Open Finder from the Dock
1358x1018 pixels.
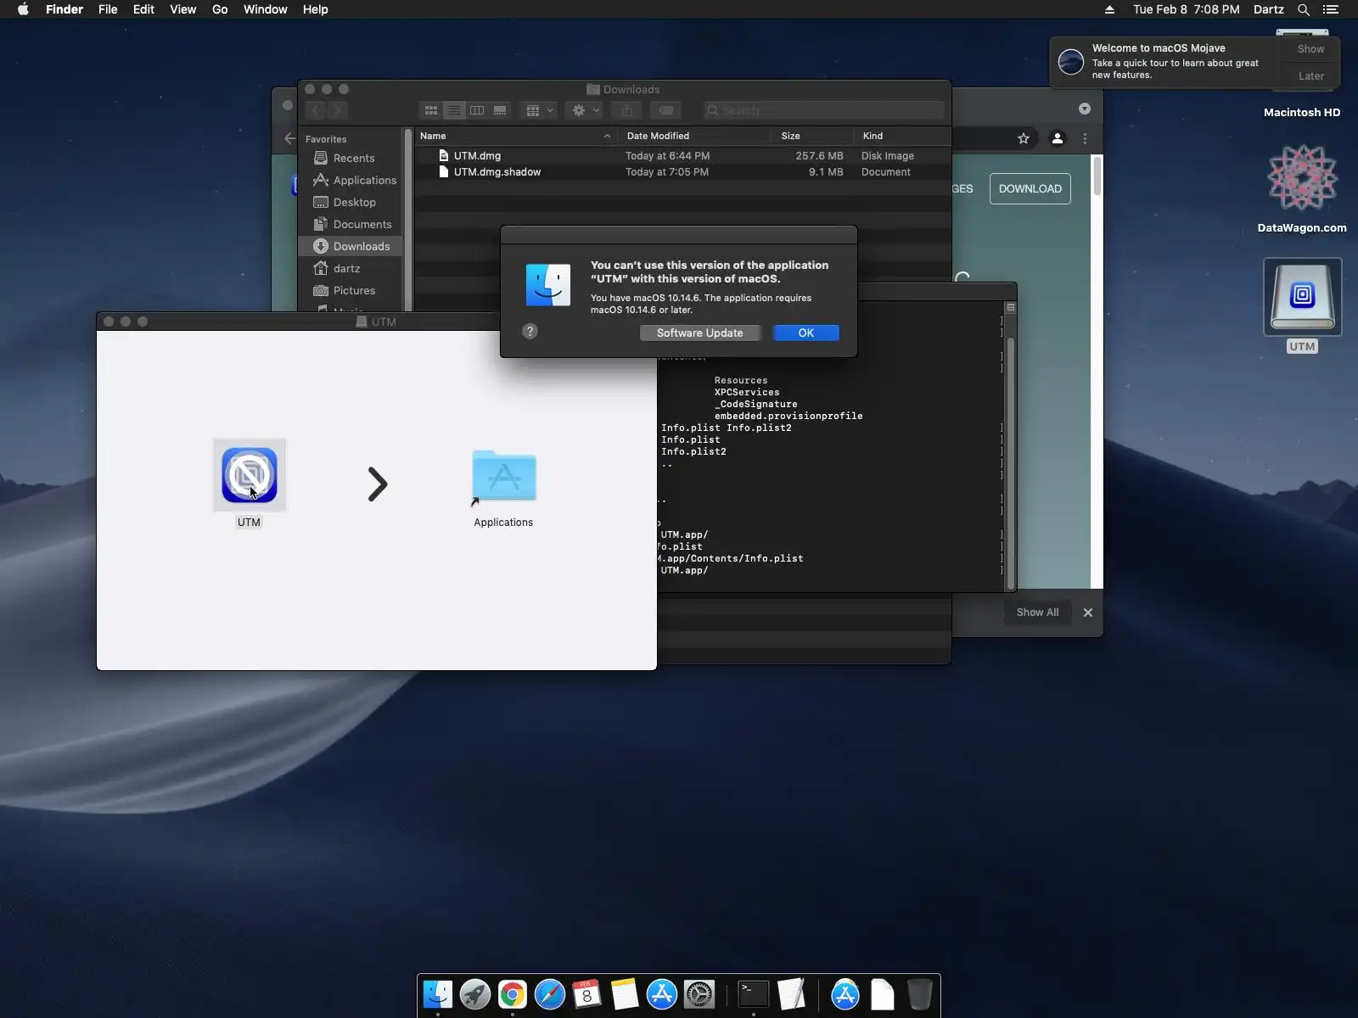438,994
